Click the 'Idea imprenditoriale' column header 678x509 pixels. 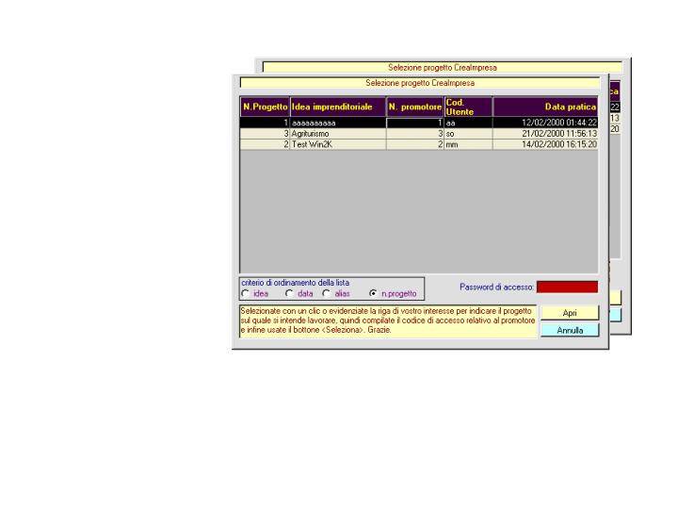338,107
